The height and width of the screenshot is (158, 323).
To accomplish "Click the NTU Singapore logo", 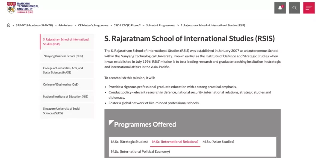I will coord(23,8).
